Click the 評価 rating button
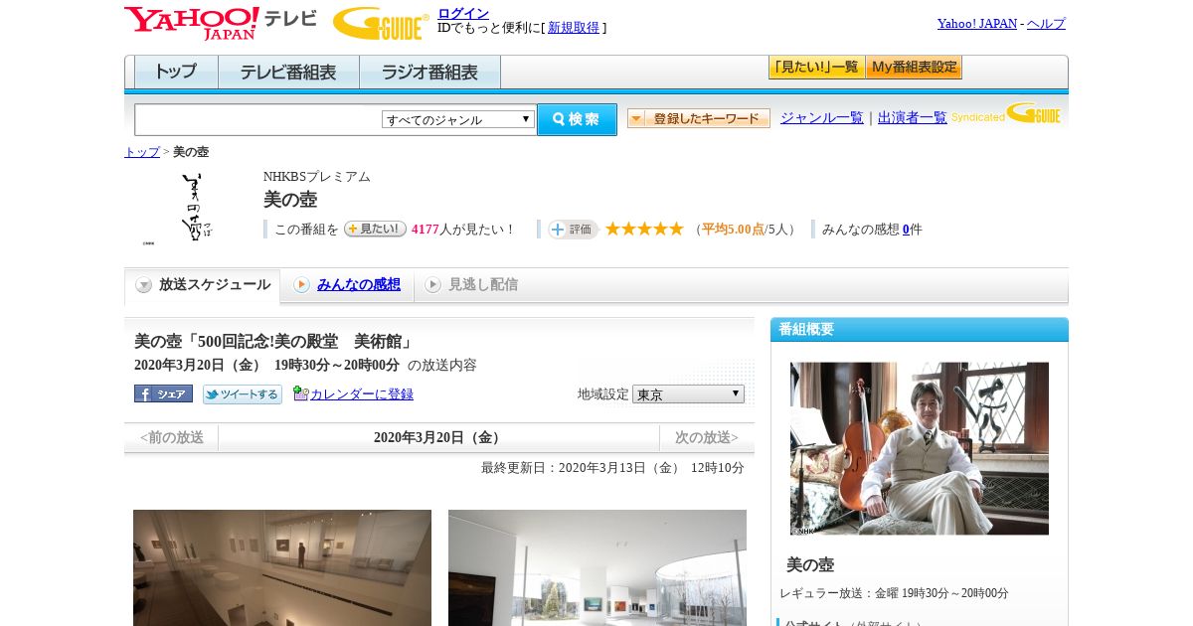 pyautogui.click(x=573, y=230)
